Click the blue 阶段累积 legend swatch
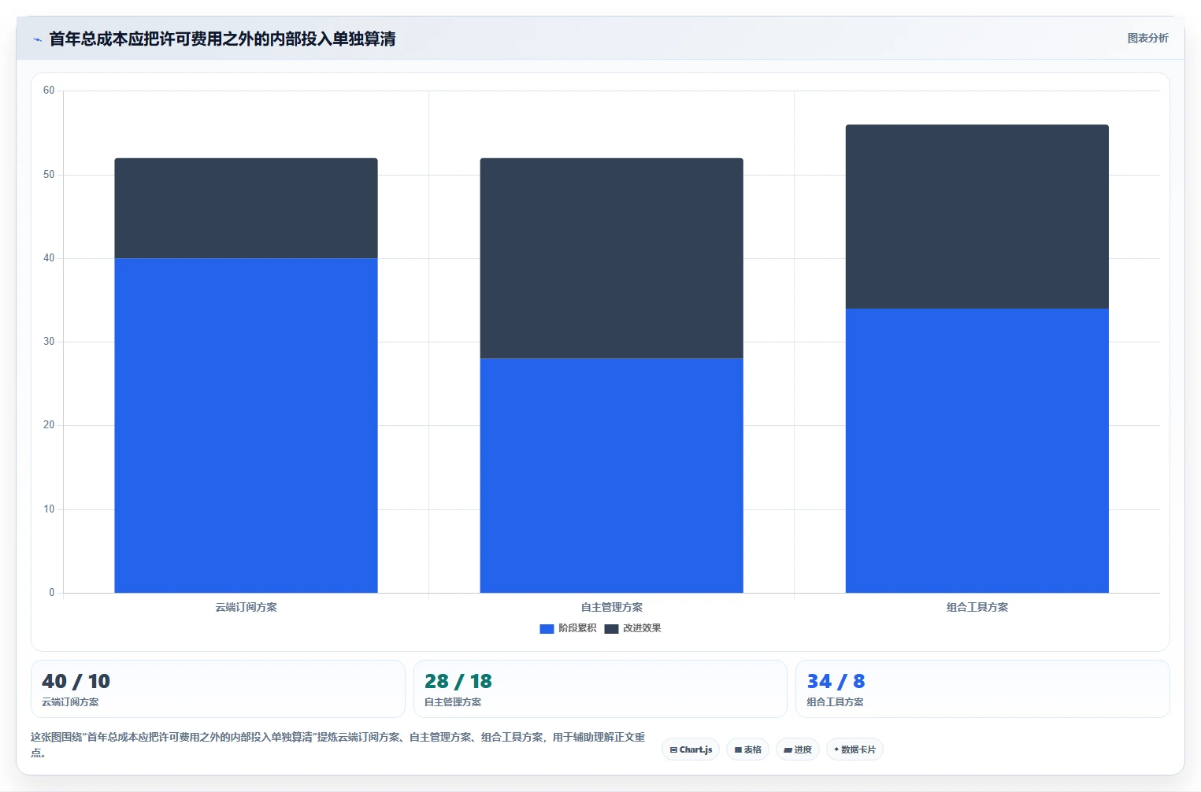The height and width of the screenshot is (792, 1201). tap(547, 629)
